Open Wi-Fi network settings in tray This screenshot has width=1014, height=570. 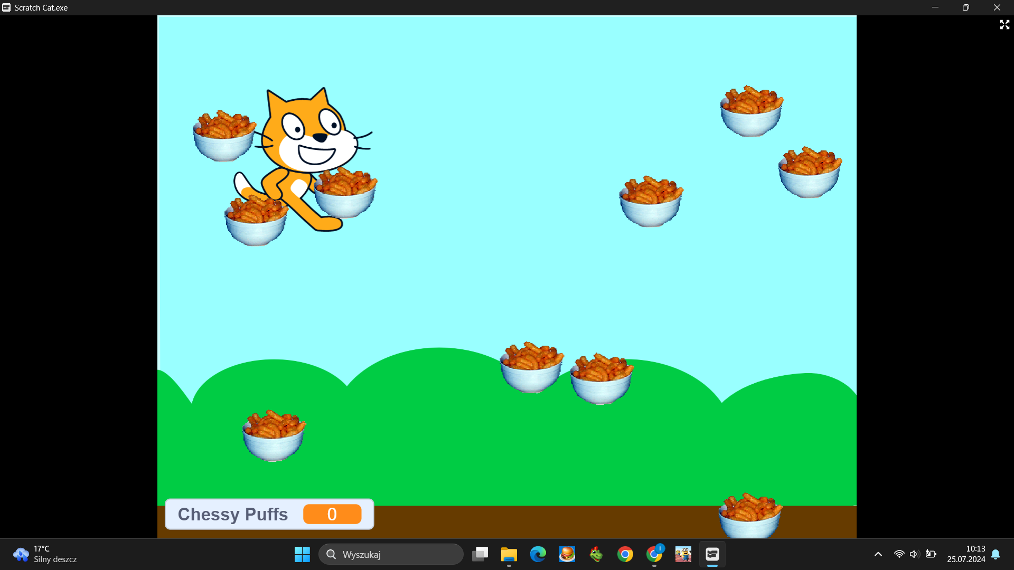point(899,554)
